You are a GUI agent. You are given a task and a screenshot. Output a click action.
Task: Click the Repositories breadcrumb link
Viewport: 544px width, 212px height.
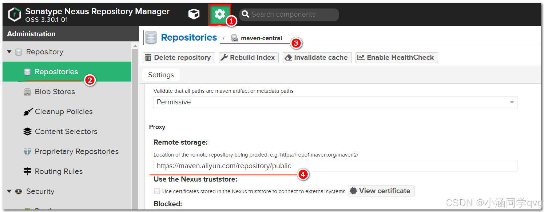(x=189, y=37)
